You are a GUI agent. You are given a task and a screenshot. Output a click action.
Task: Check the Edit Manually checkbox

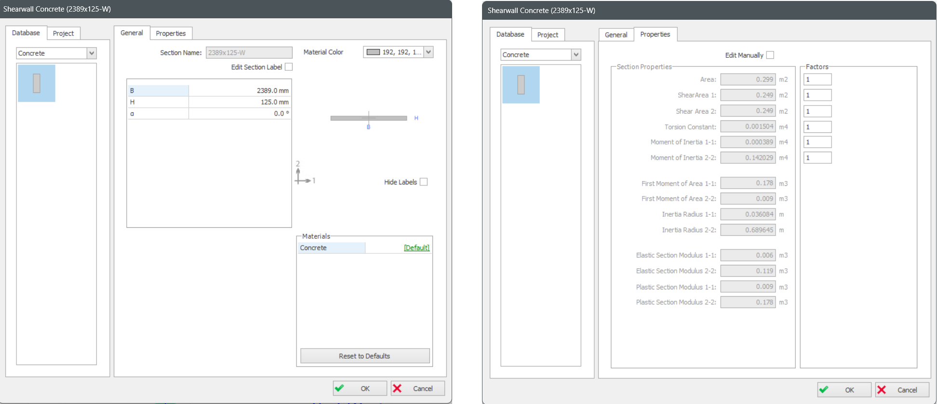click(770, 55)
